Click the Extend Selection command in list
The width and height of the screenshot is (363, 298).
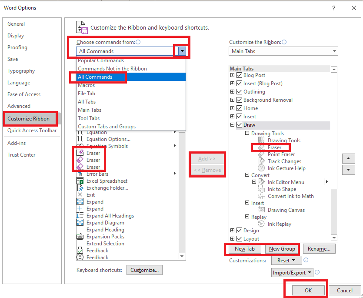(x=105, y=244)
